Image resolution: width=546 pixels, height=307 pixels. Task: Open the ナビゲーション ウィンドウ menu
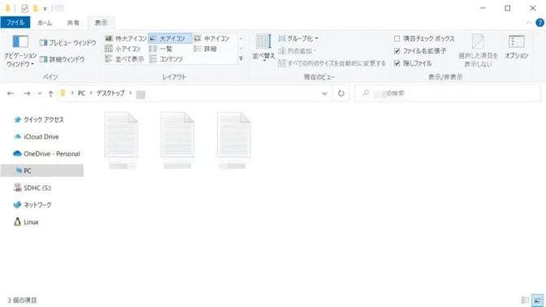20,51
